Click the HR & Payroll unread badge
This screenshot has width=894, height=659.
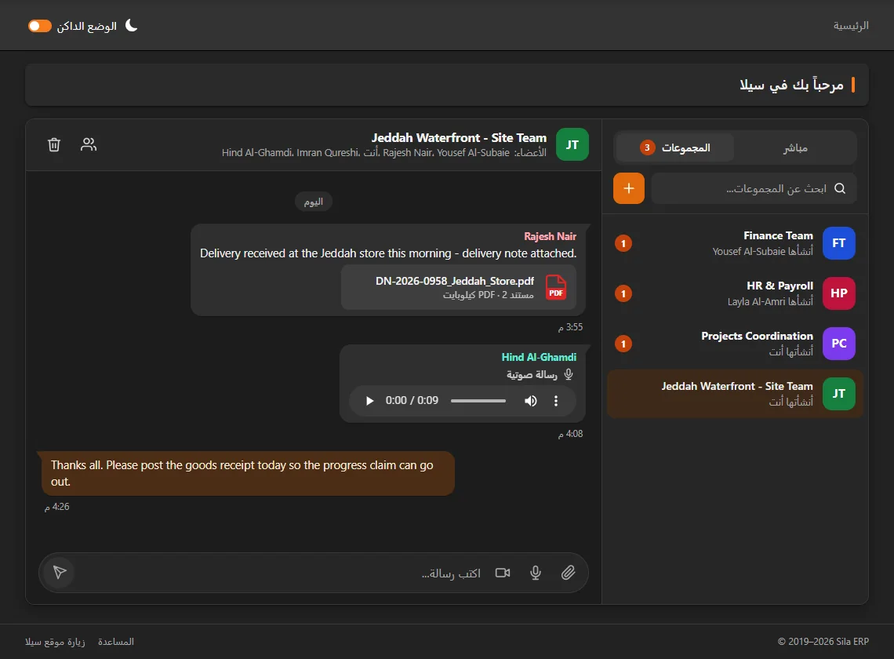tap(623, 294)
